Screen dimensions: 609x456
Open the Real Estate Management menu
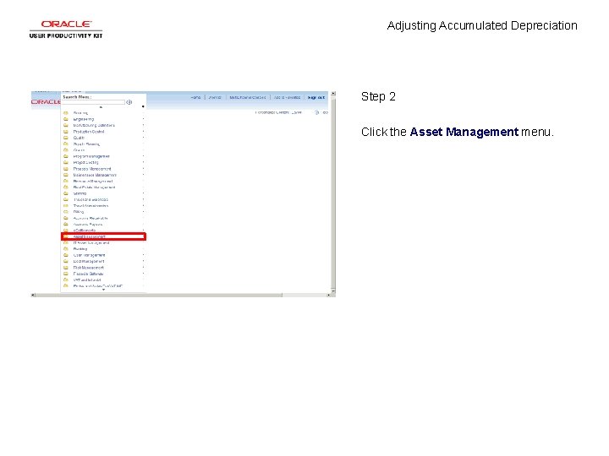coord(95,187)
